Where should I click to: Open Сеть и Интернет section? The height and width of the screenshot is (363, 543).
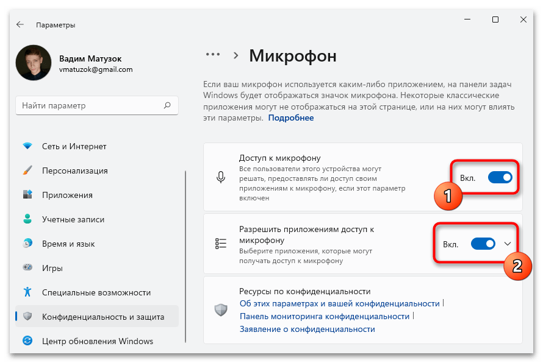tap(97, 146)
